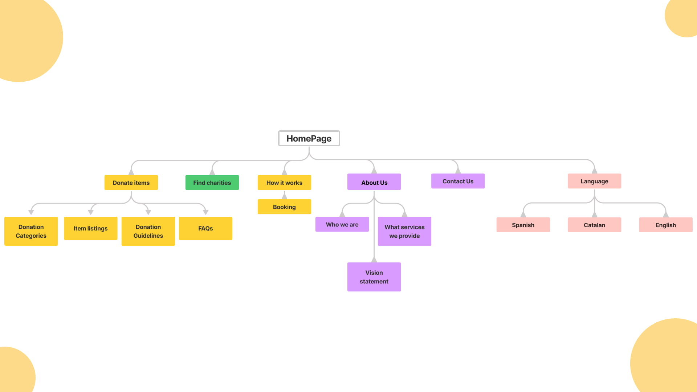697x392 pixels.
Task: Click the About Us node
Action: pos(374,182)
